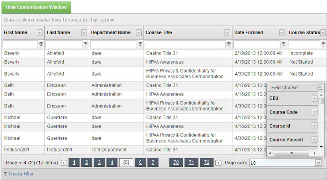Click Hide Customization Window button
The image size is (327, 180).
point(36,7)
